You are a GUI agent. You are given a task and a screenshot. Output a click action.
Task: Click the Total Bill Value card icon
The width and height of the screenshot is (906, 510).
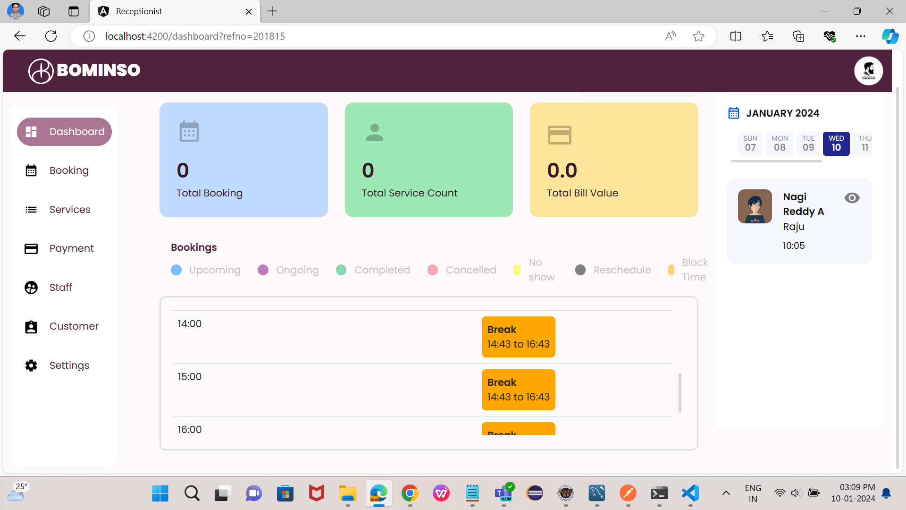tap(560, 135)
